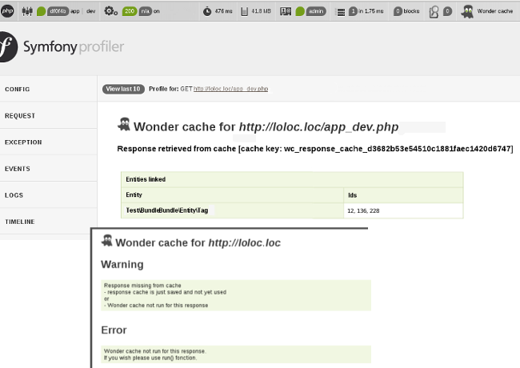This screenshot has width=520, height=368.
Task: Select the ids cell '12, 136, 228'
Action: (x=403, y=210)
